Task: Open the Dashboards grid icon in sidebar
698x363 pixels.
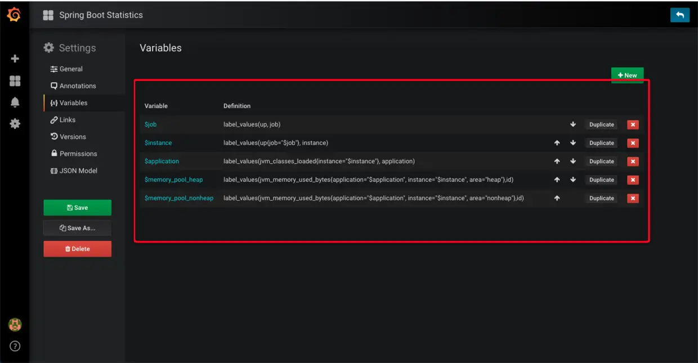Action: pyautogui.click(x=15, y=81)
